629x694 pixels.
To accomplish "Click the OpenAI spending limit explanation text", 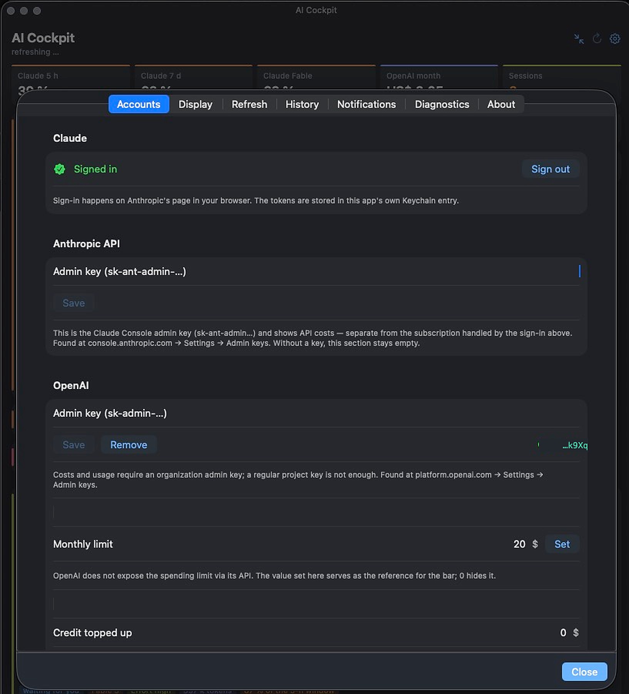I will coord(274,576).
